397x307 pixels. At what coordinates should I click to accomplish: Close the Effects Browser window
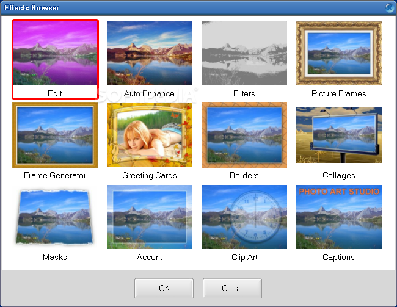click(x=390, y=8)
